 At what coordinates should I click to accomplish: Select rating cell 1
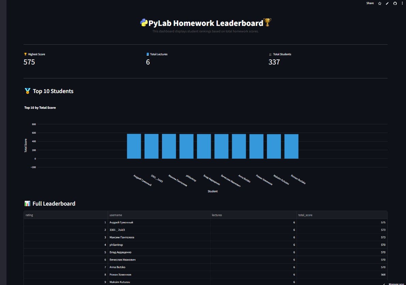click(x=66, y=222)
